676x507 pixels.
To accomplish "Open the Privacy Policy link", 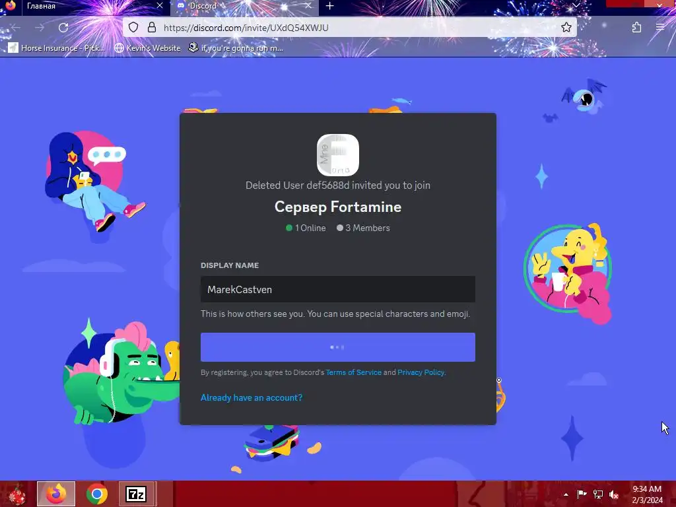I will pos(421,372).
